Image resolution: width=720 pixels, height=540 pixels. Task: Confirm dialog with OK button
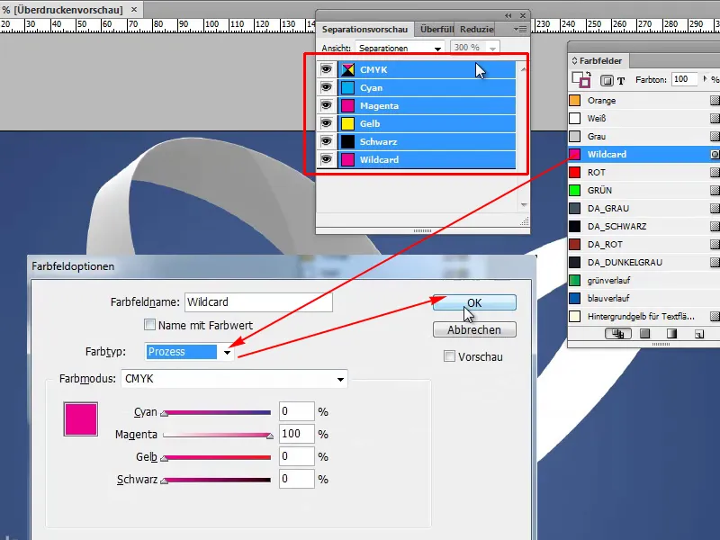474,302
